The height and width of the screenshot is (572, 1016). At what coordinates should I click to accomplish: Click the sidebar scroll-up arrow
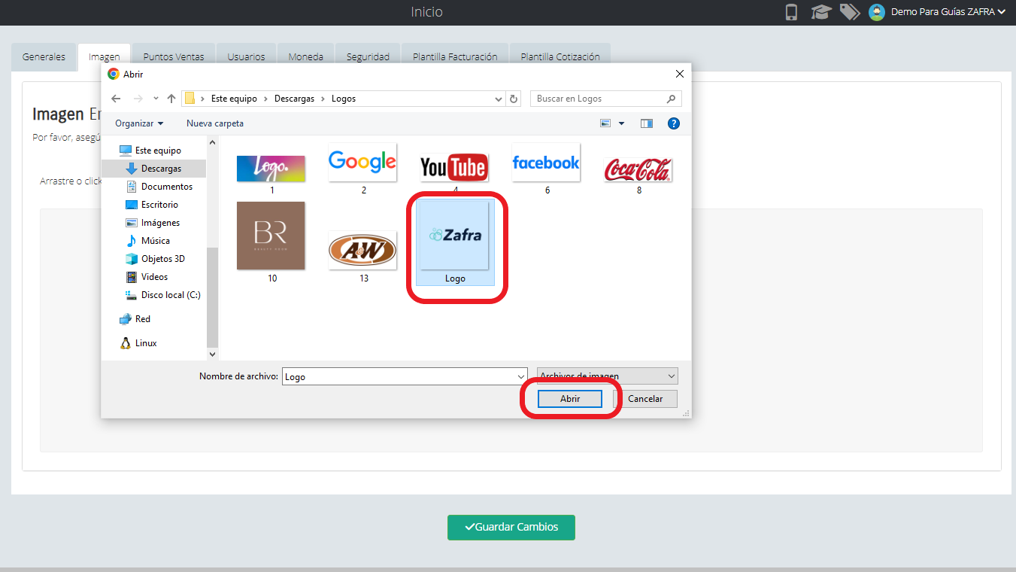(x=212, y=142)
